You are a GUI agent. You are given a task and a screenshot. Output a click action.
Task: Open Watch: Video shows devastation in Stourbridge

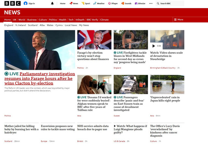[x=166, y=56]
